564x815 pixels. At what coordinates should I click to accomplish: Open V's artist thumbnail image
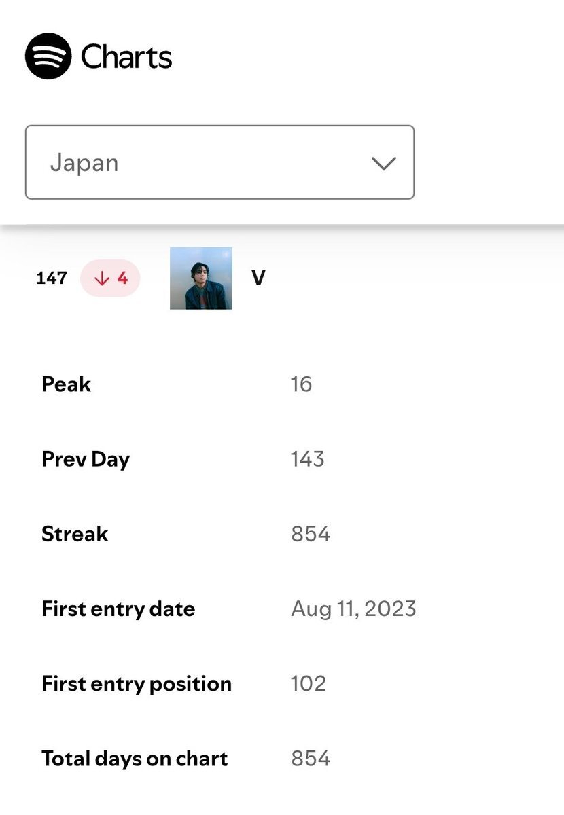201,278
